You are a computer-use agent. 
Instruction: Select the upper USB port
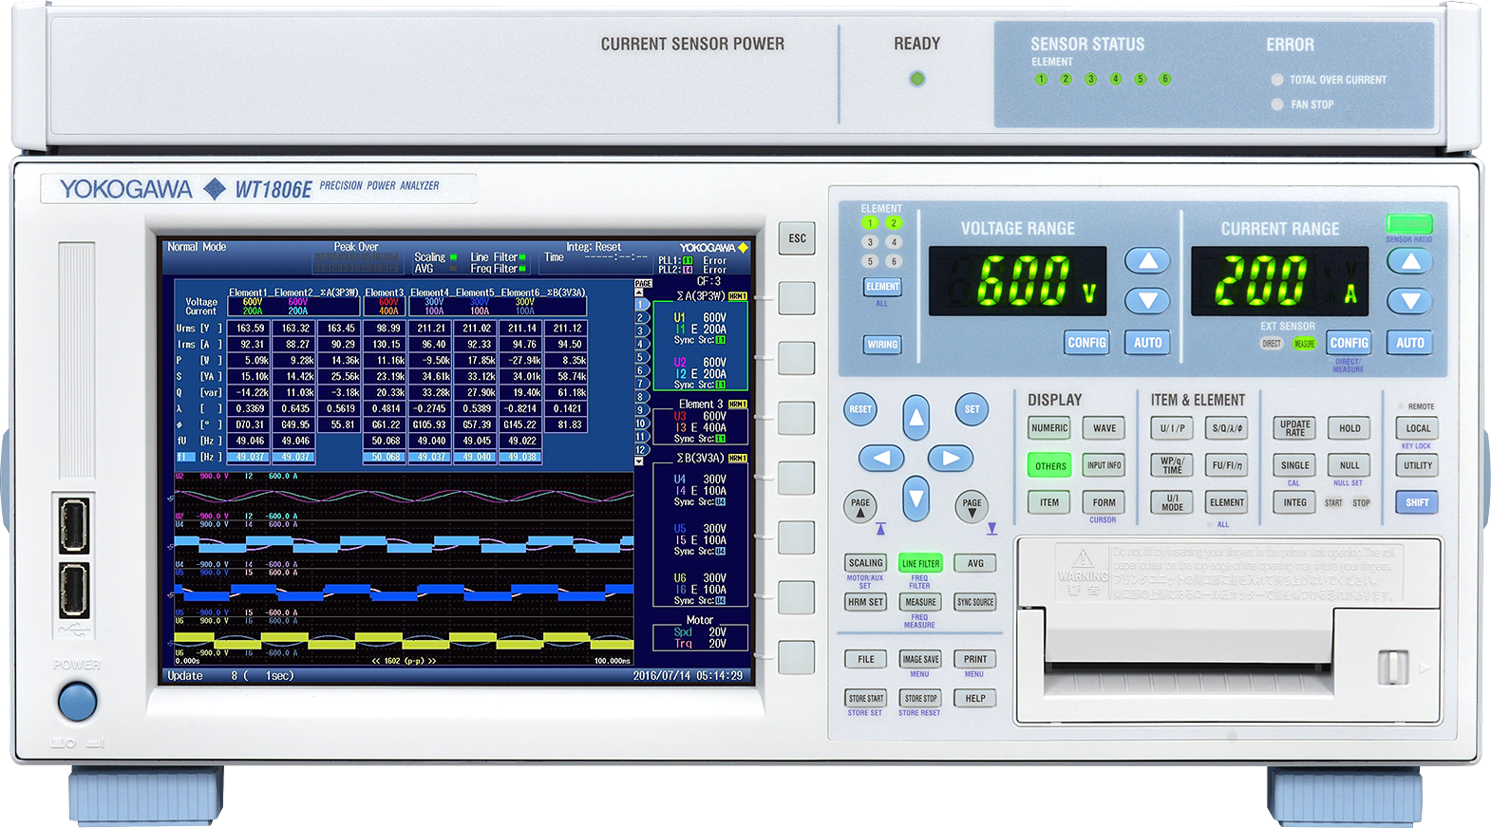click(74, 524)
